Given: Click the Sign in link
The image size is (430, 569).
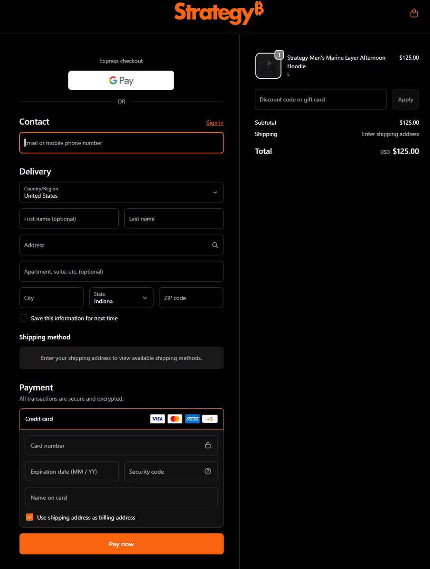Looking at the screenshot, I should click(215, 122).
